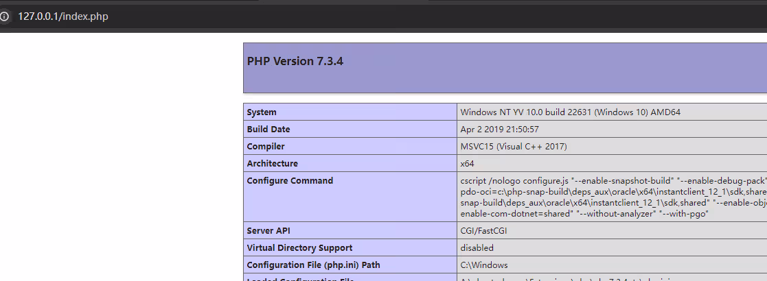Click the PHP Version 7.3.4 heading
The height and width of the screenshot is (281, 767).
pyautogui.click(x=295, y=62)
